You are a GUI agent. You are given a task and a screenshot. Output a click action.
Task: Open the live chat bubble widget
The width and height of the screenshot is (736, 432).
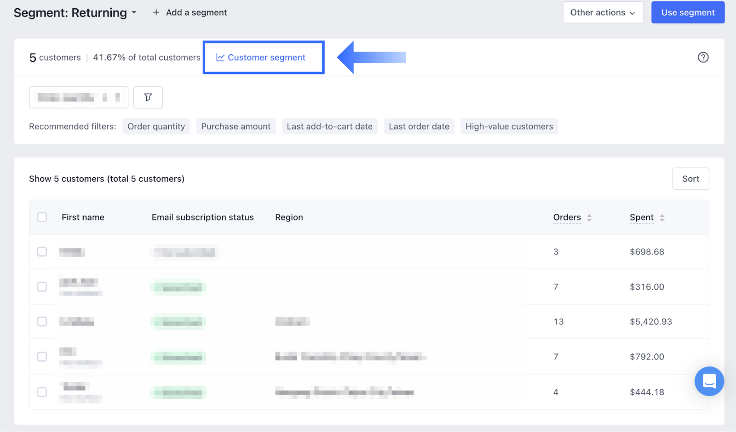click(x=709, y=381)
